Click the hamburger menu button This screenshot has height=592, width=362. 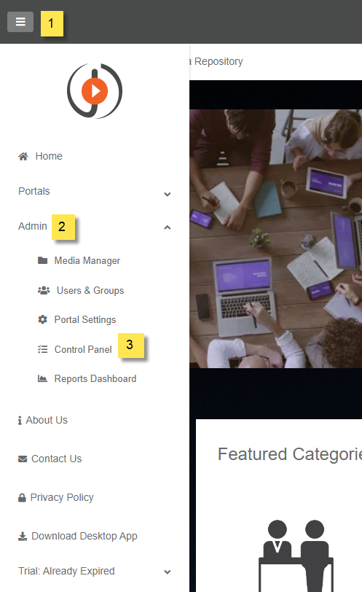(x=20, y=22)
